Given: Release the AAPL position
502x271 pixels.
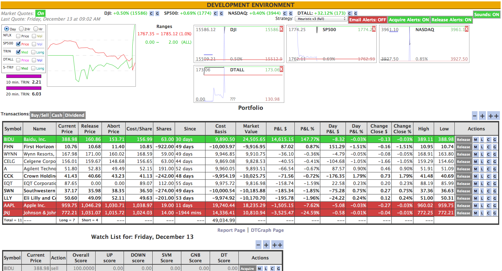Looking at the screenshot, I should (463, 206).
